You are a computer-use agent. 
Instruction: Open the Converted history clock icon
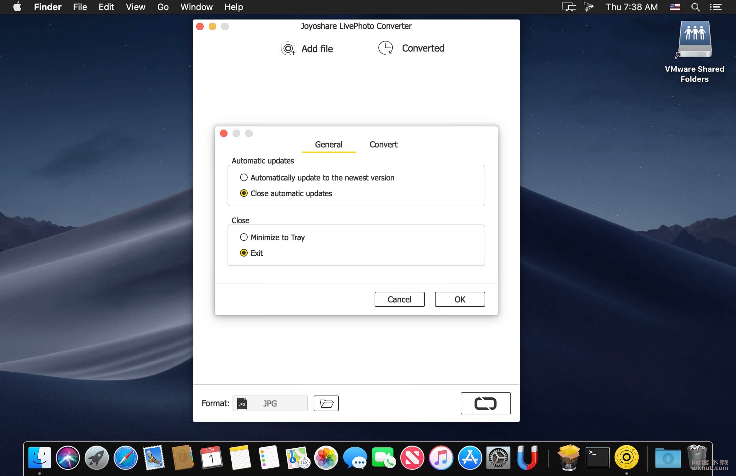tap(386, 48)
